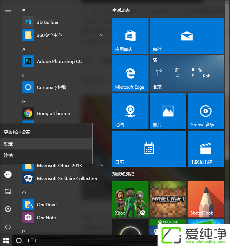Screen dimensions: 230x246
Task: Click the G letter header
Action: point(24,102)
